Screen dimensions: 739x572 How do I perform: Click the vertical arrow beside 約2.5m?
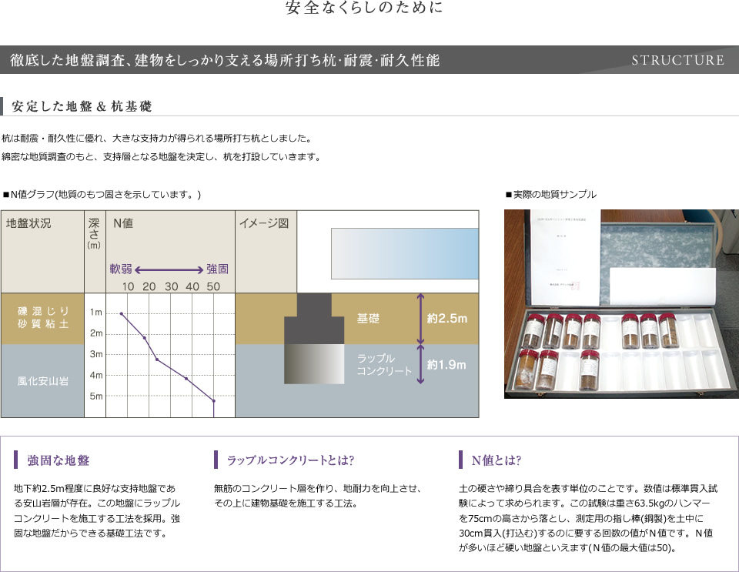pyautogui.click(x=420, y=318)
